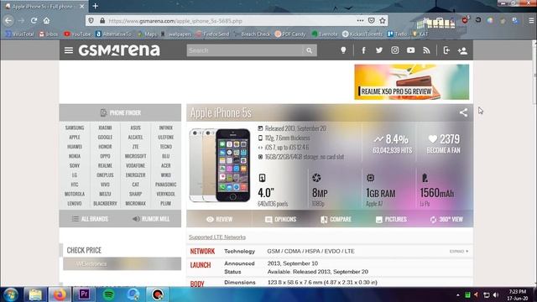Click the search magnifier icon

310,50
